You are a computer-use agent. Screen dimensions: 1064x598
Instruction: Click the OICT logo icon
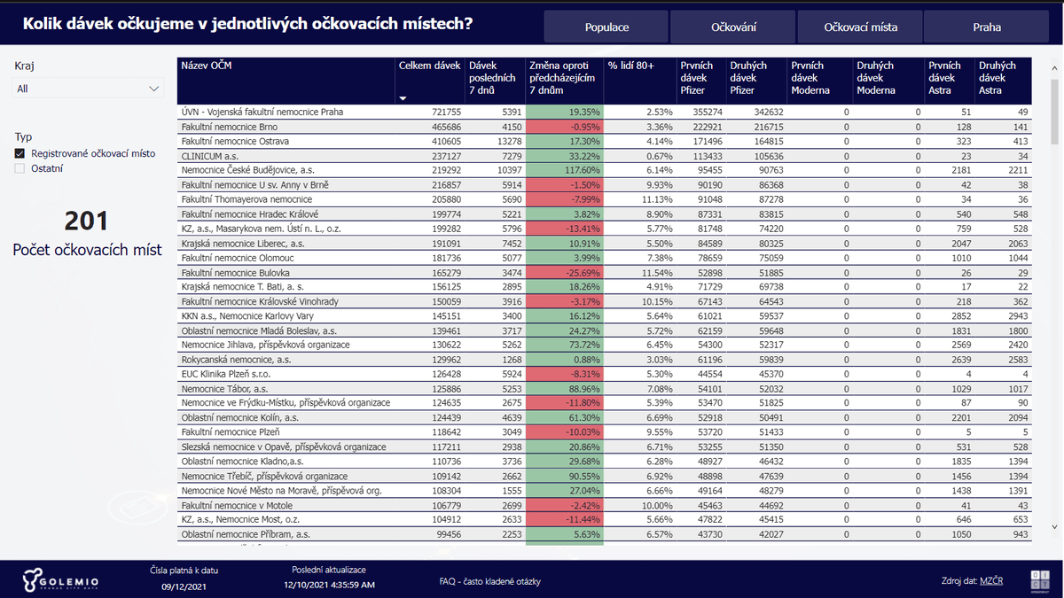click(x=1038, y=580)
